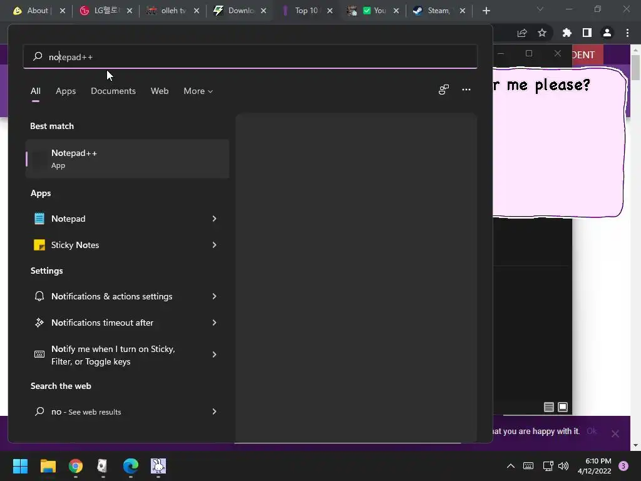This screenshot has height=481, width=641.
Task: Click the magnifier icon in search box
Action: [38, 56]
